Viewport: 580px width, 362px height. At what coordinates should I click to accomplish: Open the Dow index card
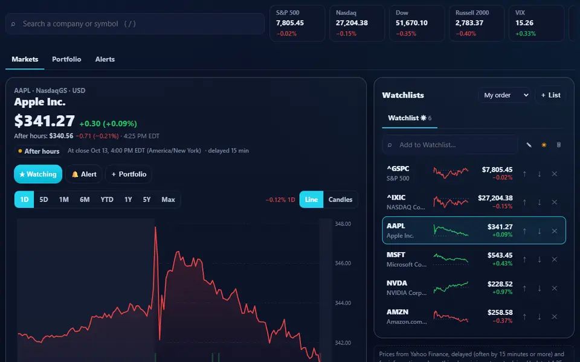[417, 24]
